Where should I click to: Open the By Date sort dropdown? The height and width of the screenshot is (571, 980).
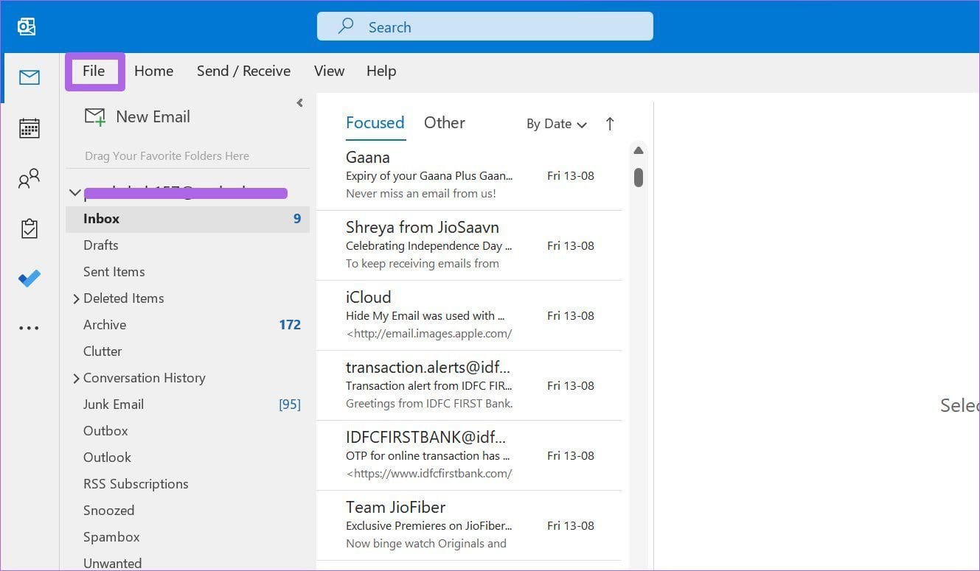[x=557, y=124]
